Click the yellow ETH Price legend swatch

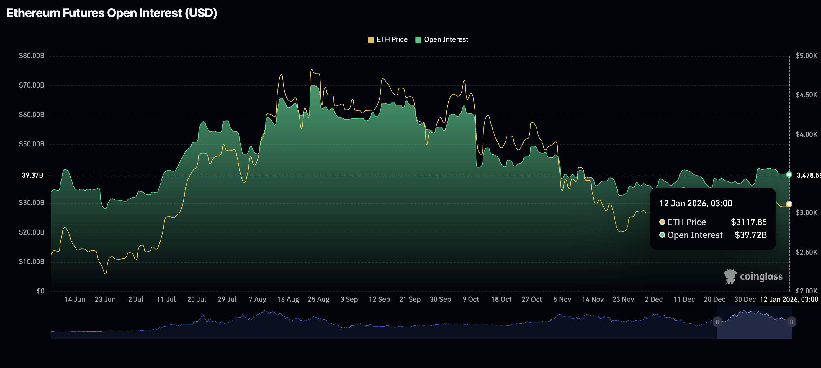coord(371,40)
